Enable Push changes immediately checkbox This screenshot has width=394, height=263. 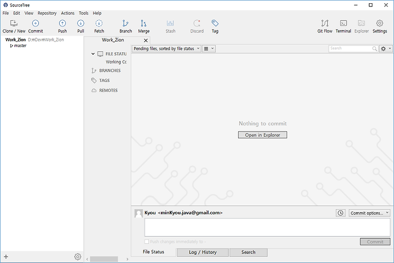pyautogui.click(x=147, y=242)
